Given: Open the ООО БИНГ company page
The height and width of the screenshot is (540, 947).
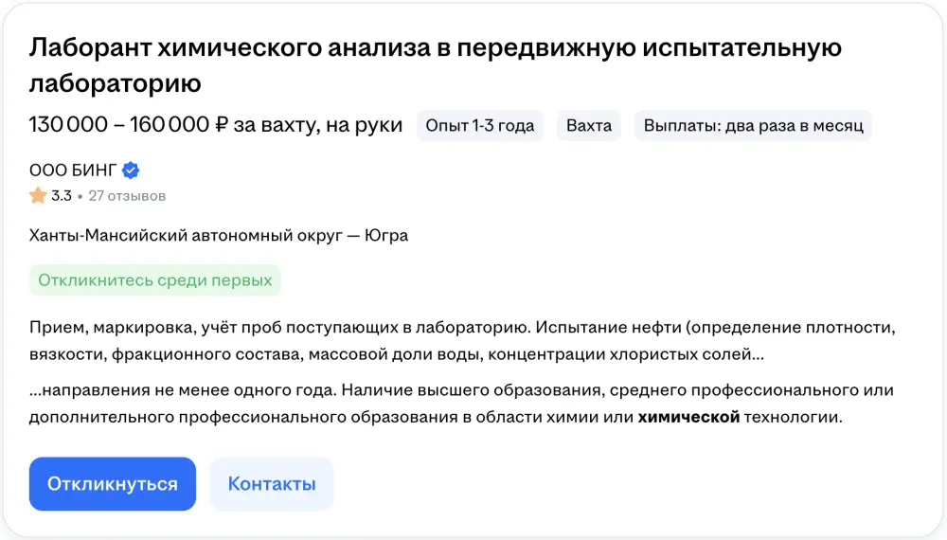Looking at the screenshot, I should (73, 171).
